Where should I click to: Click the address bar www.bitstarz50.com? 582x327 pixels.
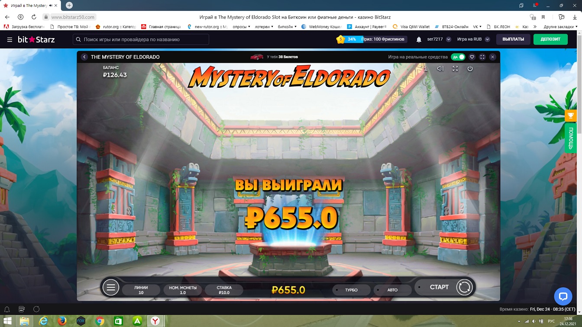click(72, 17)
